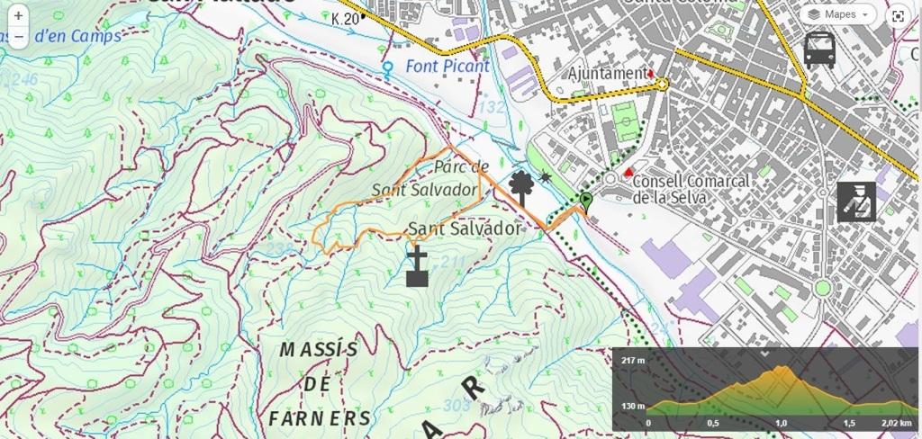The image size is (922, 439).
Task: Zoom out with the minus button
Action: [x=18, y=36]
